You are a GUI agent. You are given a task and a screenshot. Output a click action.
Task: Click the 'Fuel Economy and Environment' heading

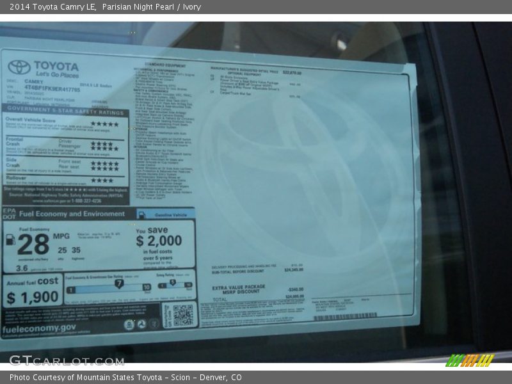pyautogui.click(x=72, y=214)
